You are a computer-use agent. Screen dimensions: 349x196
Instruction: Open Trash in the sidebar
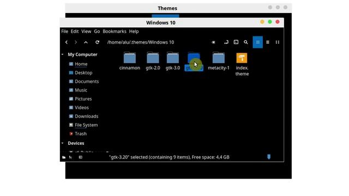pos(81,133)
